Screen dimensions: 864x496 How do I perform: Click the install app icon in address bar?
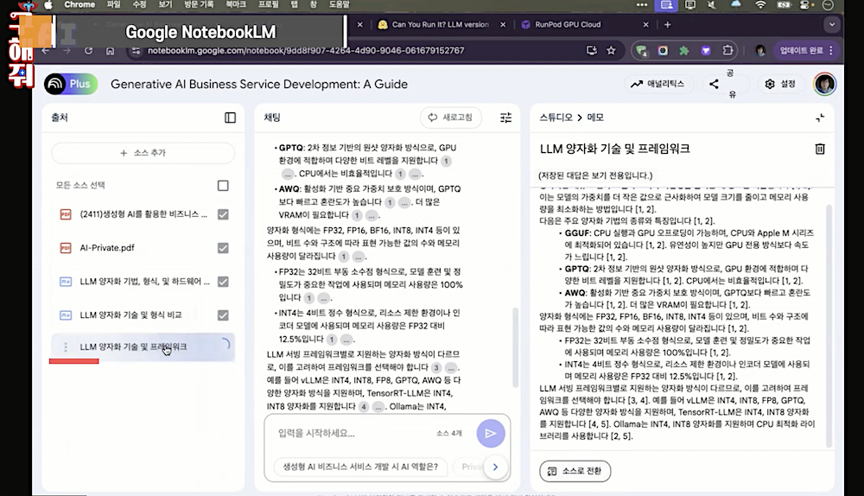click(591, 51)
